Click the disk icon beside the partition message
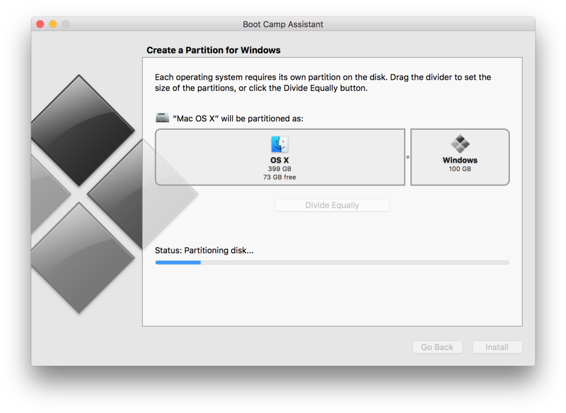 click(x=162, y=118)
